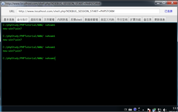
Task: Show hidden tray icons arrow
Action: [x=143, y=110]
